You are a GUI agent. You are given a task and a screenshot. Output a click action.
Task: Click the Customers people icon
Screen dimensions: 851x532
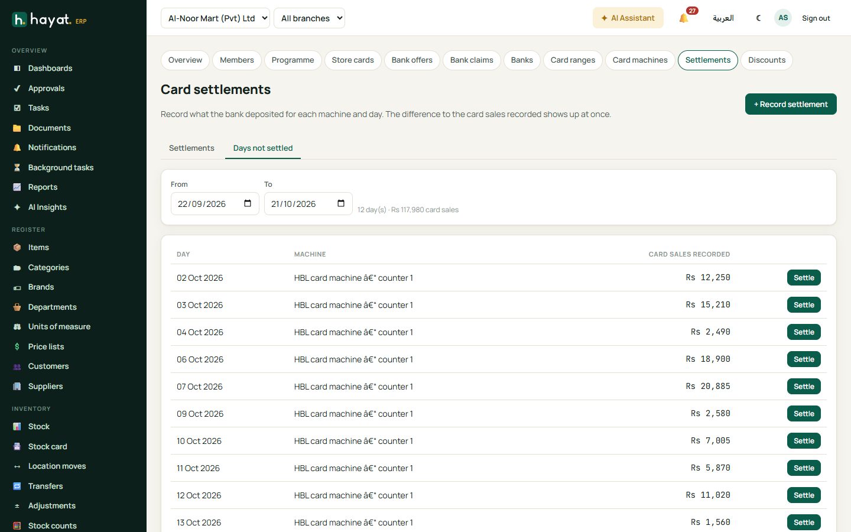pyautogui.click(x=17, y=366)
